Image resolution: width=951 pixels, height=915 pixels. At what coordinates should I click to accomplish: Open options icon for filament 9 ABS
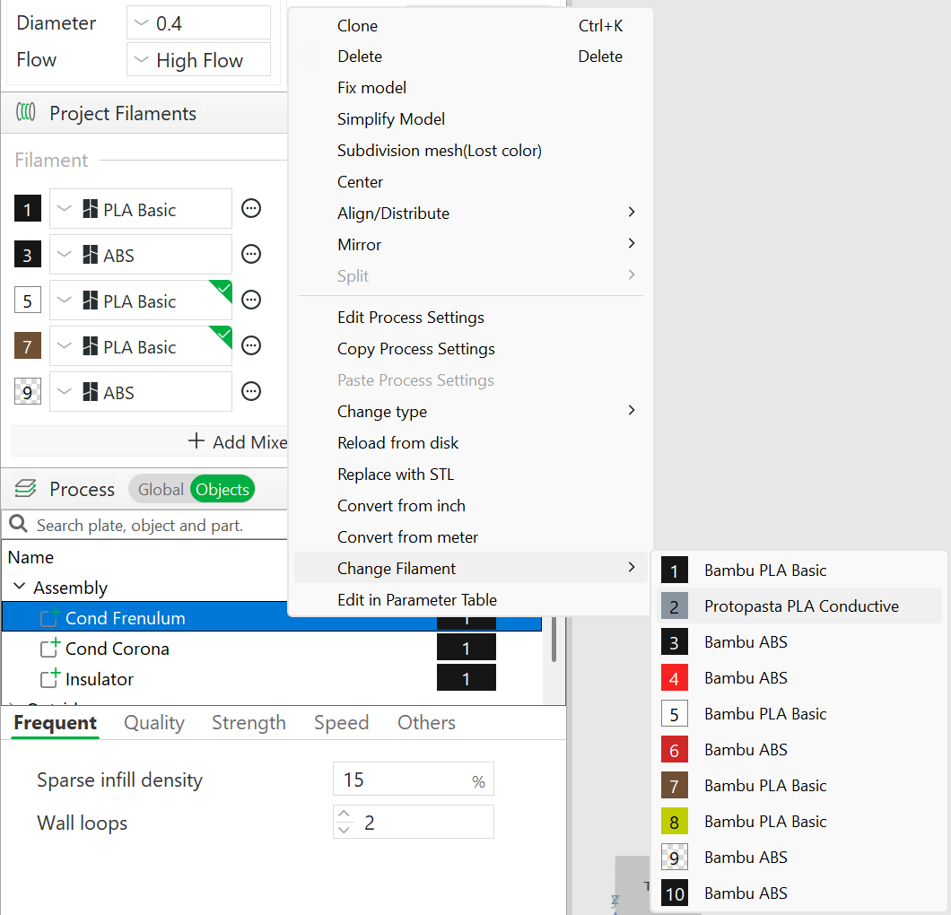251,392
